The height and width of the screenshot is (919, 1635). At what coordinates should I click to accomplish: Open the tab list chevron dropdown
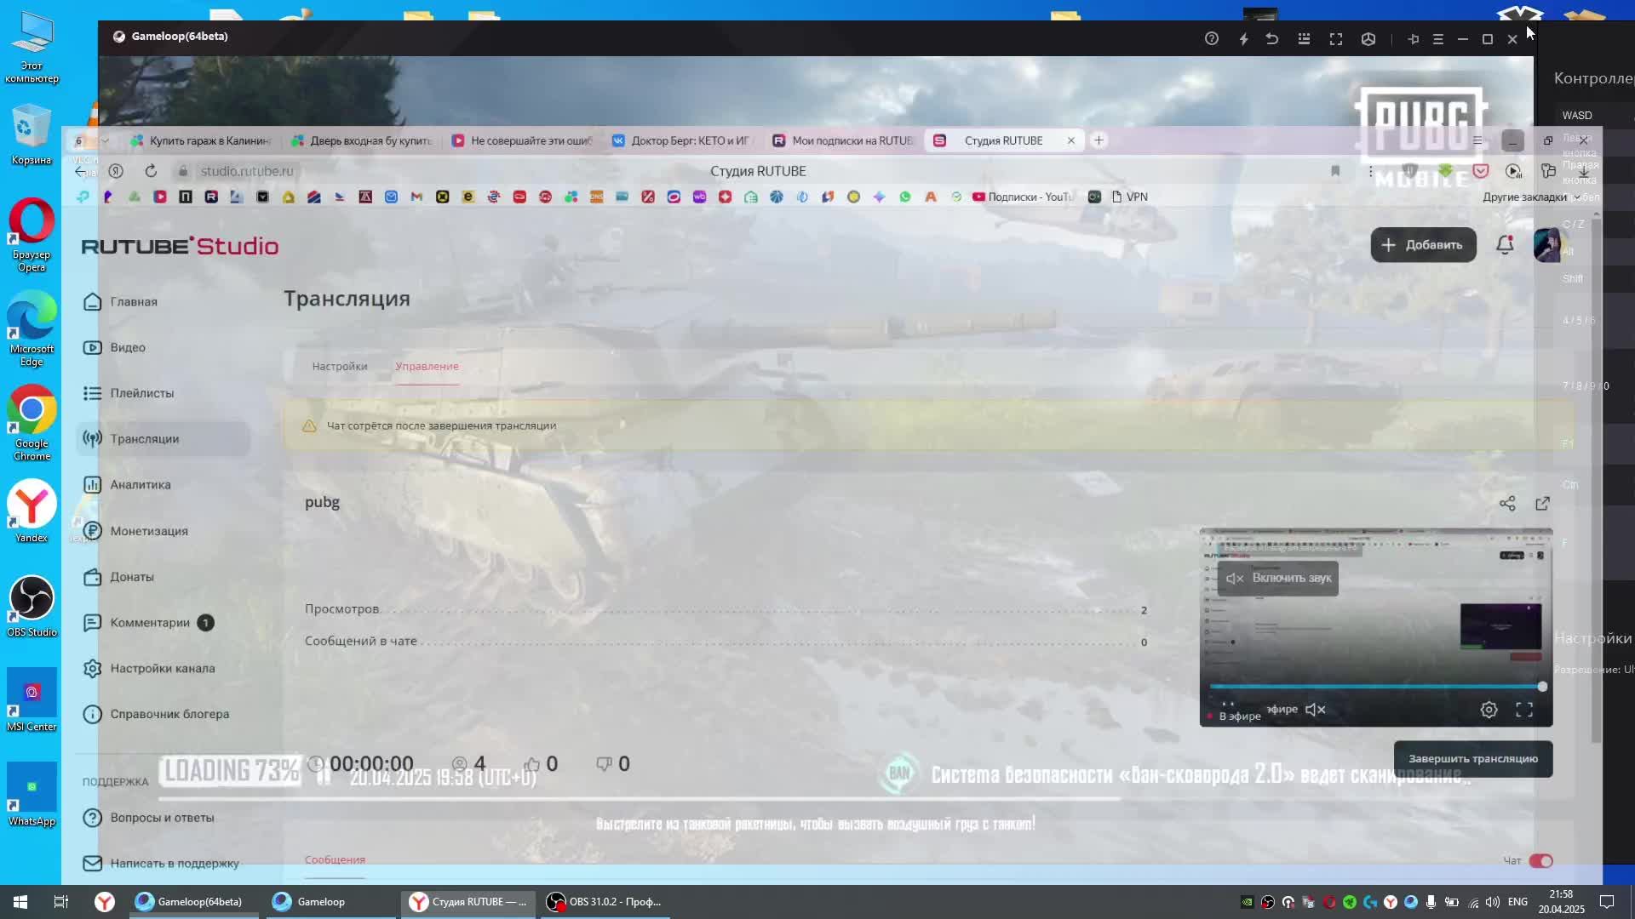tap(105, 140)
